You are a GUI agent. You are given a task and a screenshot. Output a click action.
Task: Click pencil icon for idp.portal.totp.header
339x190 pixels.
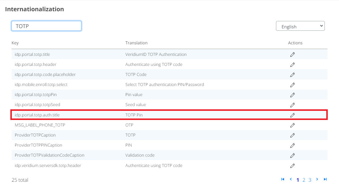(x=292, y=64)
